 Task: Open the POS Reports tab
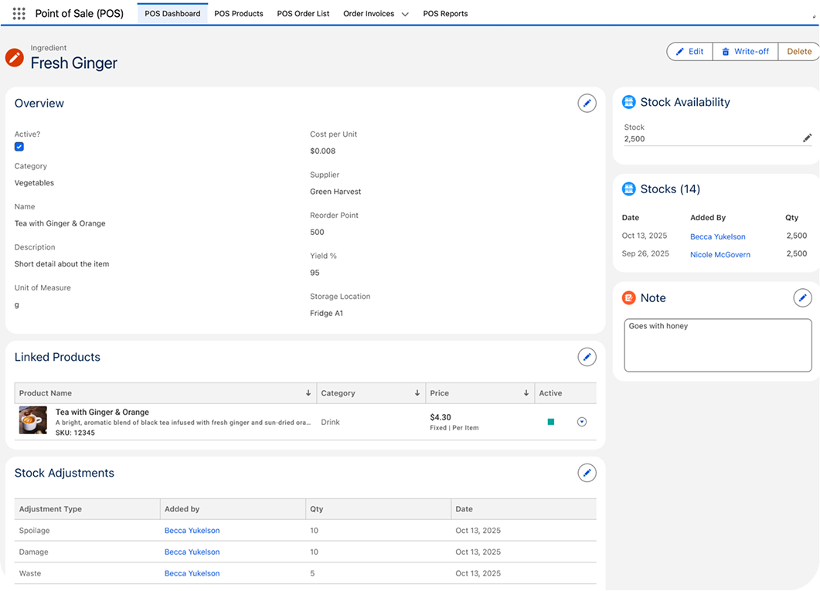[445, 13]
